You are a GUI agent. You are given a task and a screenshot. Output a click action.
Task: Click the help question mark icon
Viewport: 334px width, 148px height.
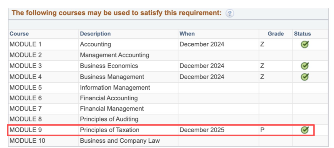(229, 13)
